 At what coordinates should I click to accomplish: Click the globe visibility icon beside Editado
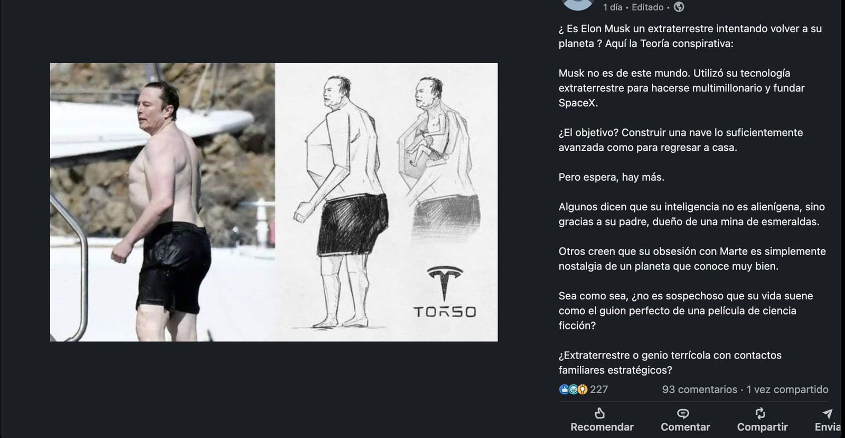point(679,7)
